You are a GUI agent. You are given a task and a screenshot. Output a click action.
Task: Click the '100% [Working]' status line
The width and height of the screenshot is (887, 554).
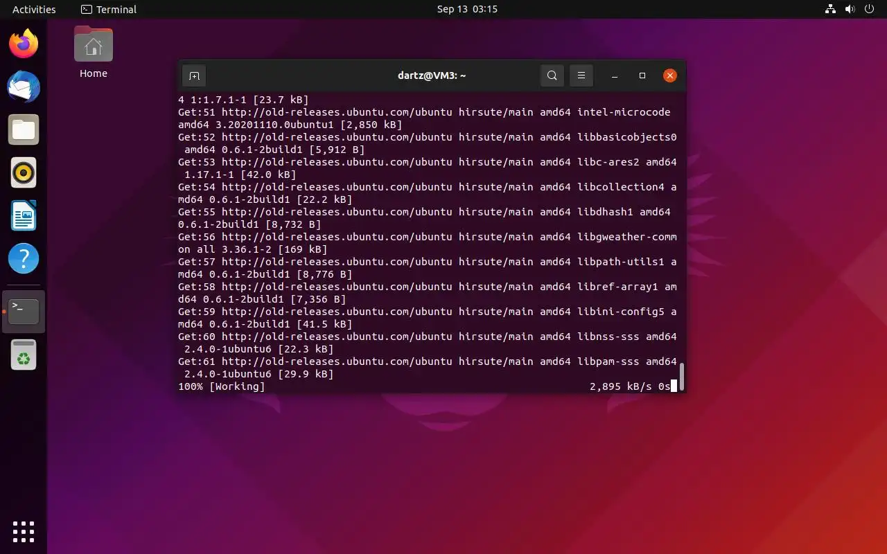pyautogui.click(x=222, y=386)
